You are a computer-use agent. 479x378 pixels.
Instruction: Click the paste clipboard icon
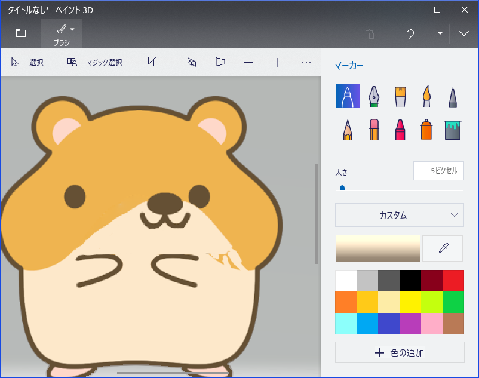tap(370, 34)
